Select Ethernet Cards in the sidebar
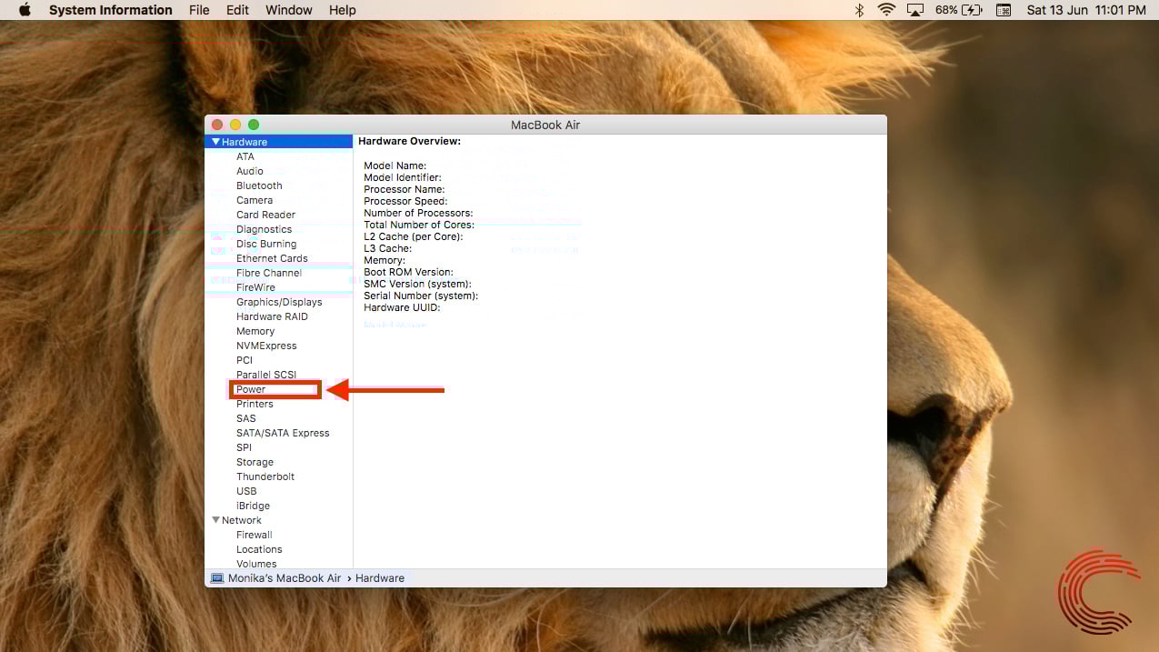1159x652 pixels. [272, 258]
